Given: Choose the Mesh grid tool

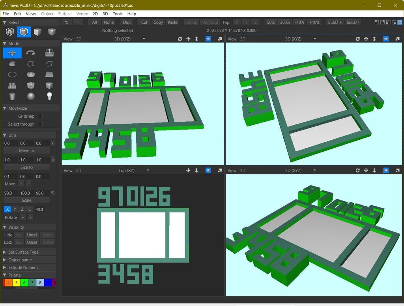Looking at the screenshot, I should [12, 85].
